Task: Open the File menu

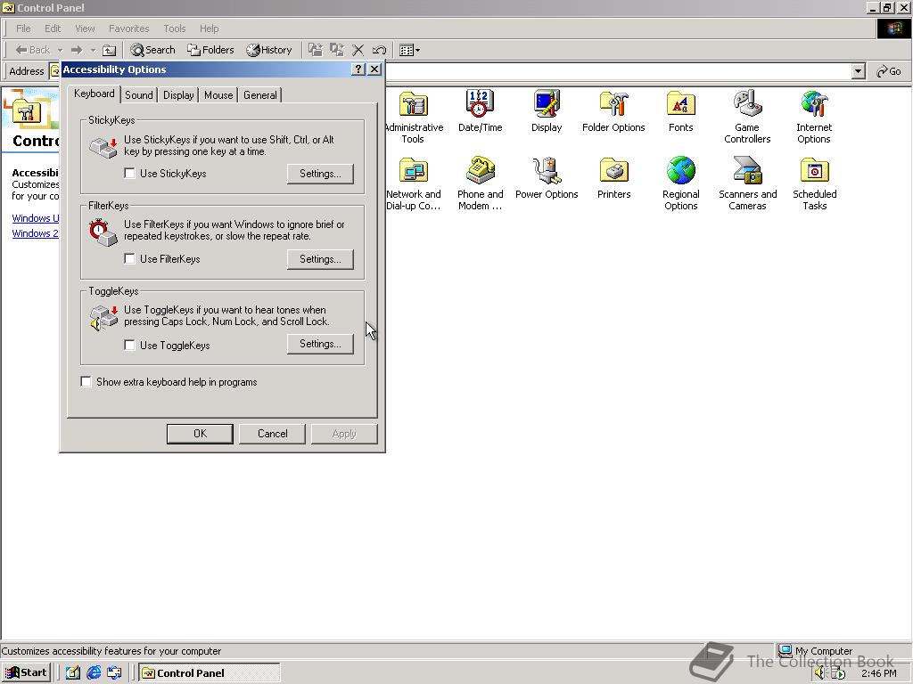Action: [23, 28]
